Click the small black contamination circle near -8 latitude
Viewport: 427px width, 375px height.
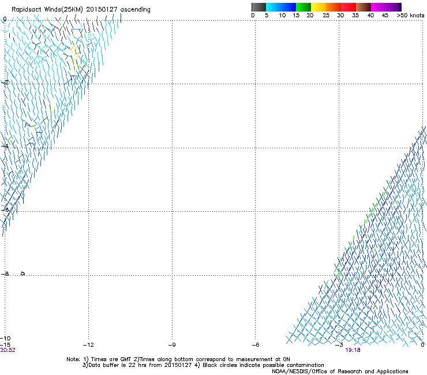tap(23, 273)
